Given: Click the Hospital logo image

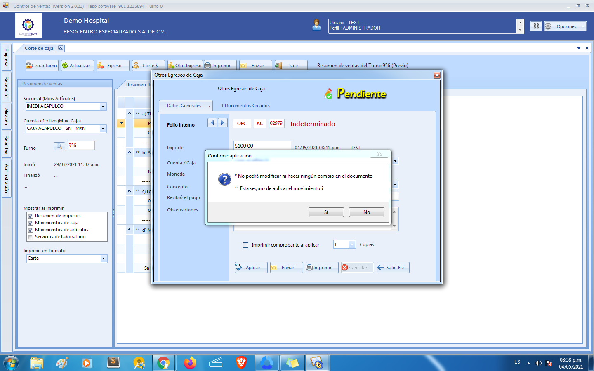Looking at the screenshot, I should point(28,26).
